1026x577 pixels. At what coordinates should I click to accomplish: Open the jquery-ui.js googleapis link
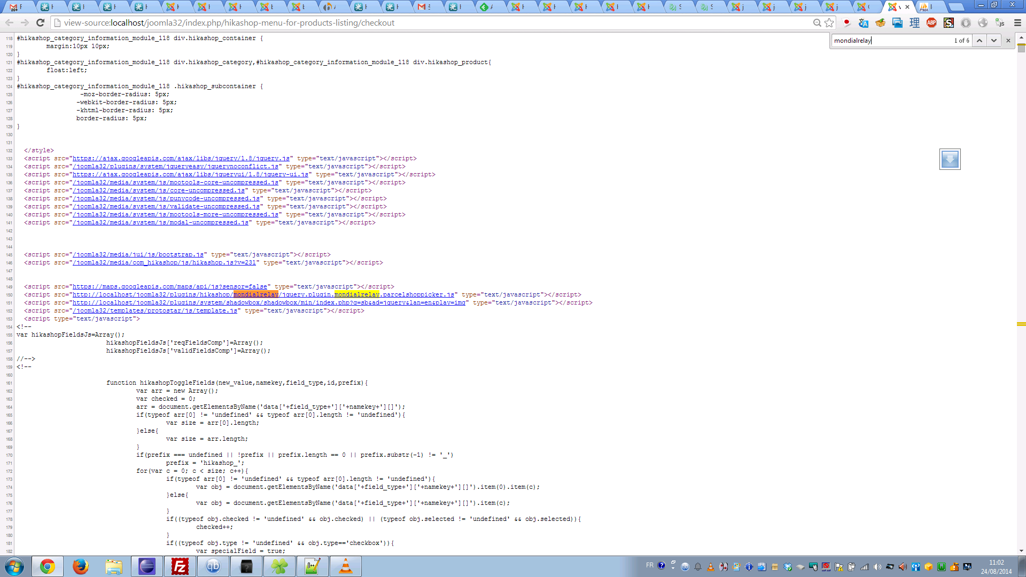pyautogui.click(x=190, y=175)
